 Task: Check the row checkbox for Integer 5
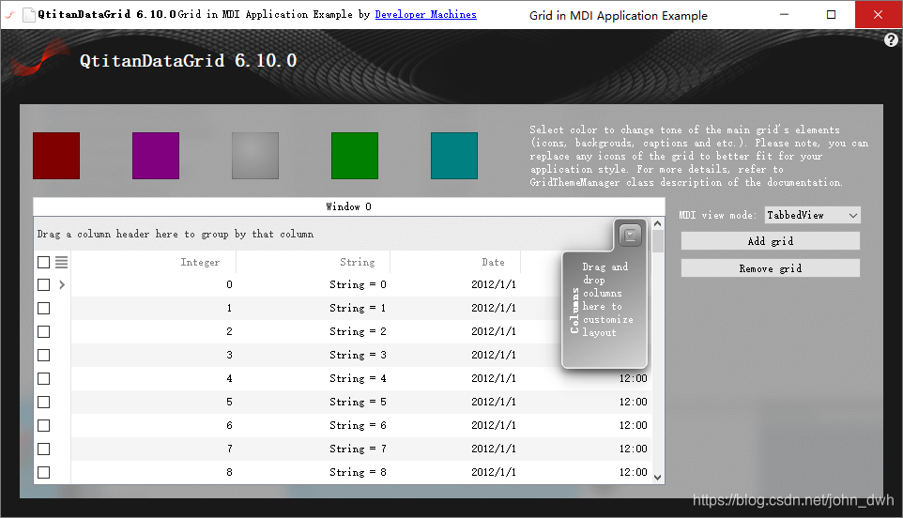point(44,403)
